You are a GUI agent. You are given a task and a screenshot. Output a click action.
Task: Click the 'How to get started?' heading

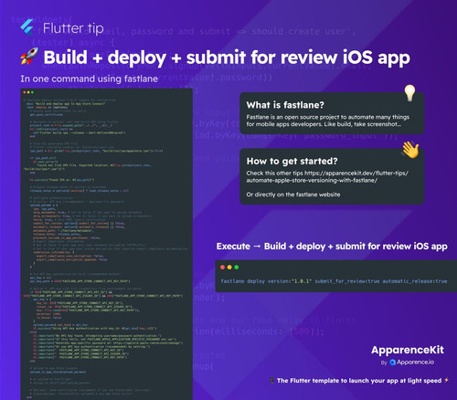(292, 162)
